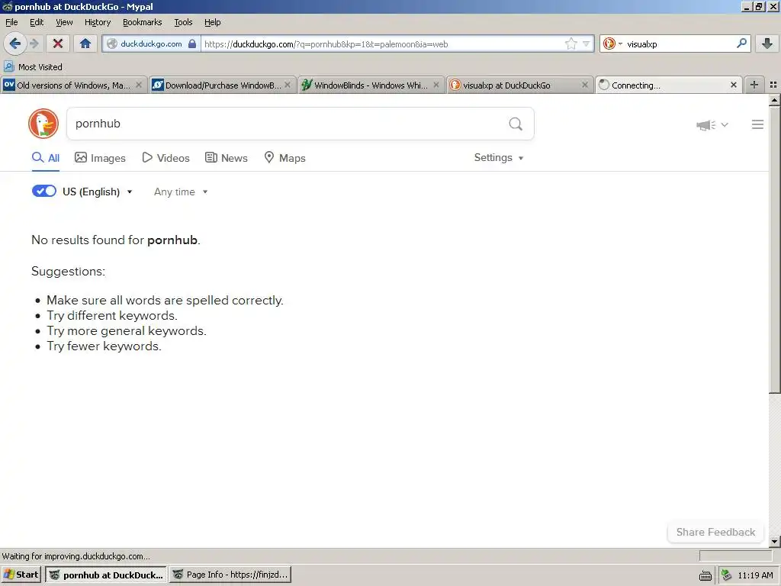The width and height of the screenshot is (781, 586).
Task: Open a new tab with plus button
Action: (754, 85)
